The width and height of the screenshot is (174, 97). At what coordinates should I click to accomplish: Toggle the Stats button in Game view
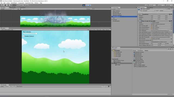tap(104, 30)
